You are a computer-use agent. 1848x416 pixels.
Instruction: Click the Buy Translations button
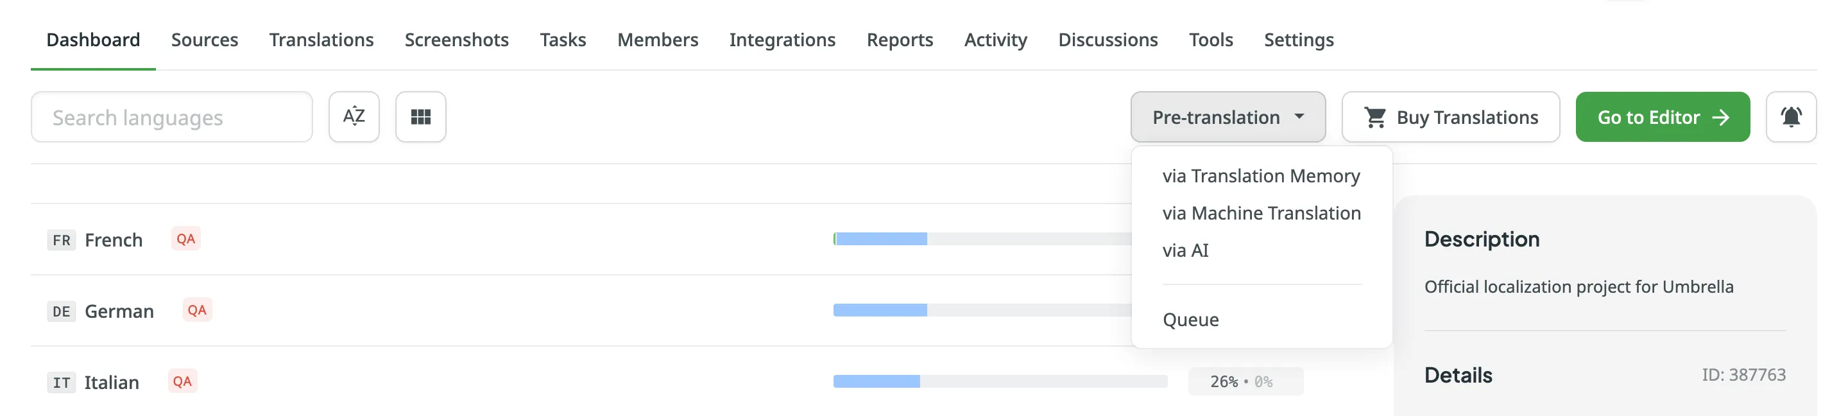pyautogui.click(x=1450, y=117)
